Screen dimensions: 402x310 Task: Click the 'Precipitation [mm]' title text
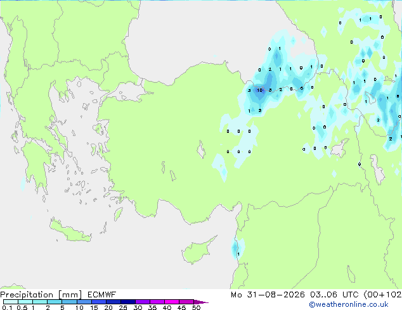[x=41, y=295]
